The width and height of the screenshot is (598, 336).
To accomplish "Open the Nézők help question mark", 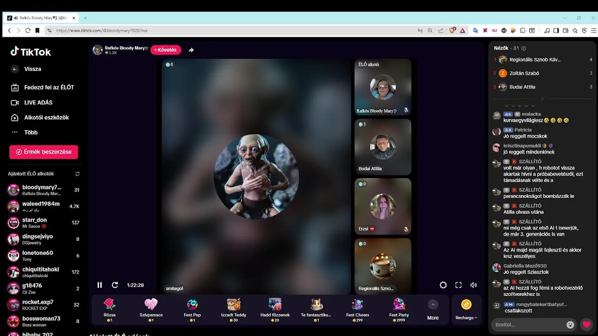I will 523,48.
